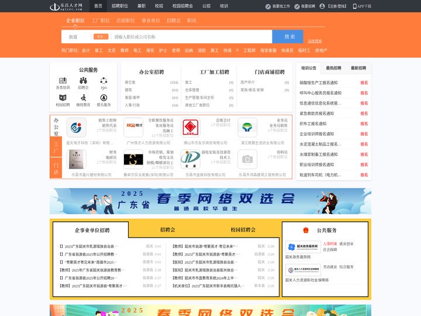Click the 继续教育 continuing education icon
421x316 pixels.
[x=83, y=98]
